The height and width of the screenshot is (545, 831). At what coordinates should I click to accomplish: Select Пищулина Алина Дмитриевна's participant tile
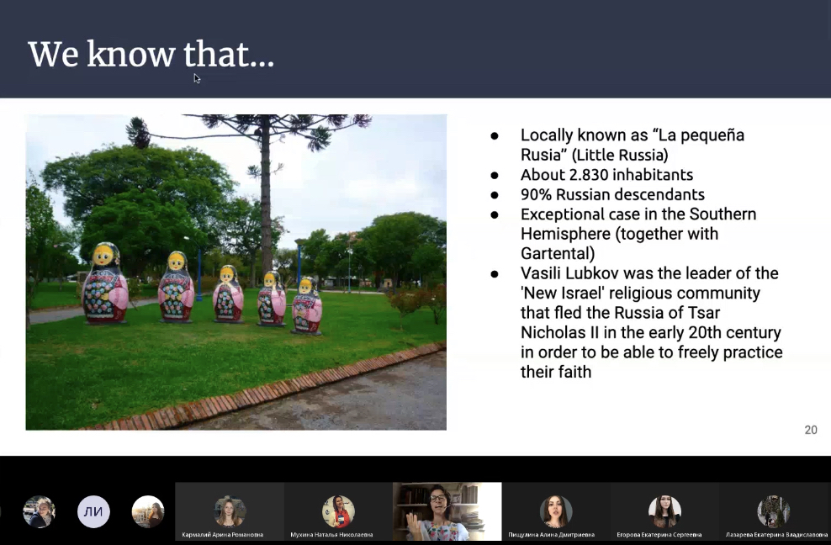click(555, 511)
